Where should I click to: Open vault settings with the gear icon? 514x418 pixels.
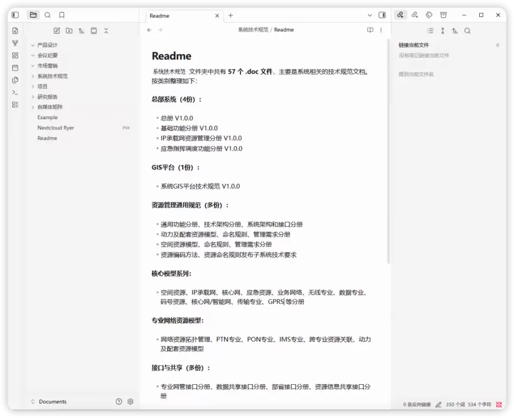point(130,402)
